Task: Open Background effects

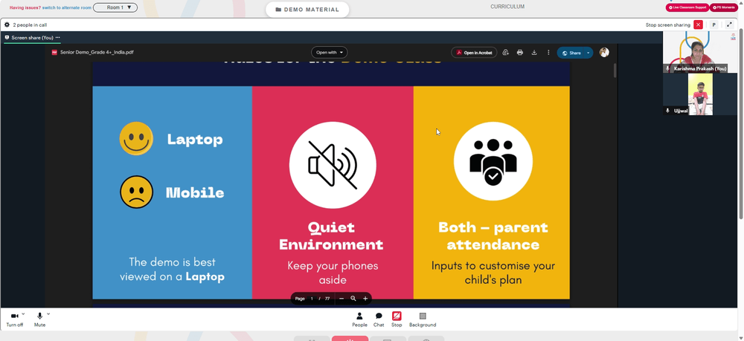Action: (423, 319)
